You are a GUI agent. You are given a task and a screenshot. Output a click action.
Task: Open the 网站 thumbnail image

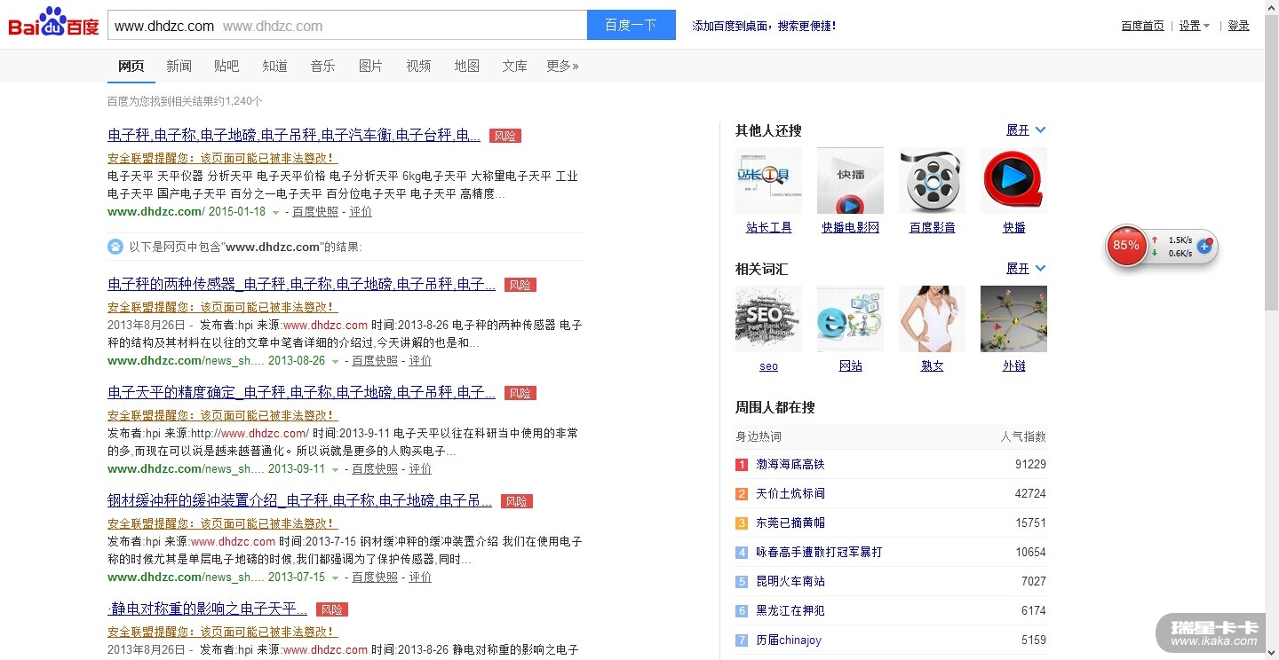pos(850,319)
